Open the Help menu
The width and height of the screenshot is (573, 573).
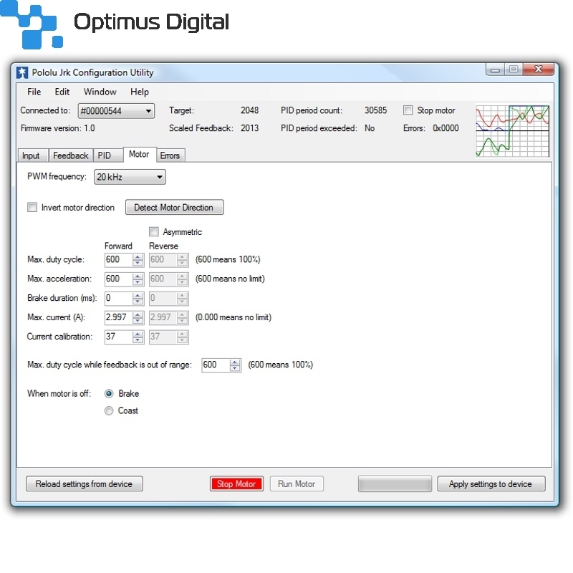(140, 92)
